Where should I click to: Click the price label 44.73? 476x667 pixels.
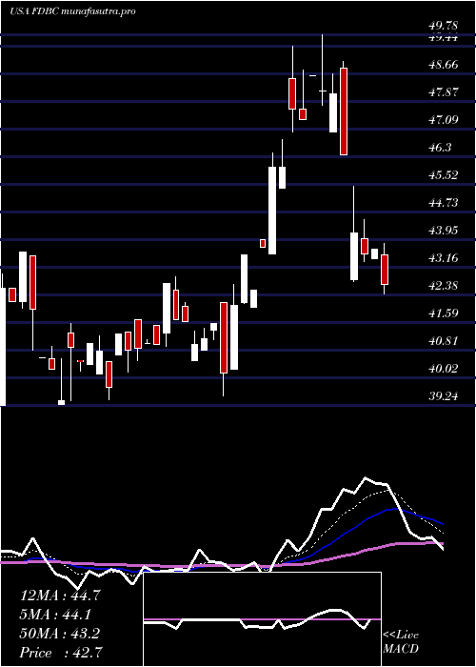(x=444, y=203)
